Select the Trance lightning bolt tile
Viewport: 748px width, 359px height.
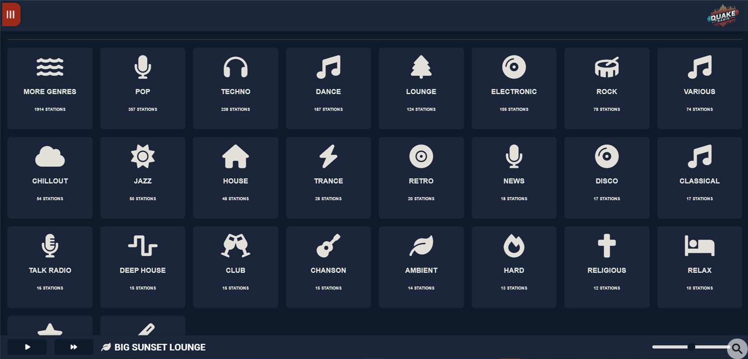(328, 178)
